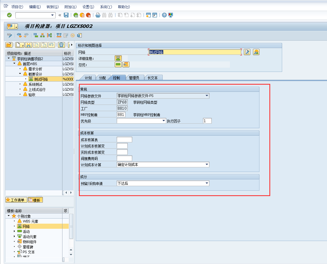This screenshot has width=327, height=264.
Task: Click the 工厂 input field showing 8810
Action: [x=122, y=108]
